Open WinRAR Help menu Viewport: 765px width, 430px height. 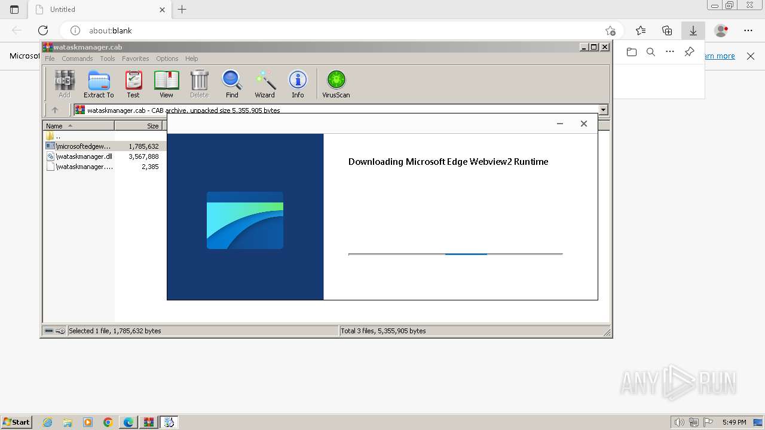[191, 59]
